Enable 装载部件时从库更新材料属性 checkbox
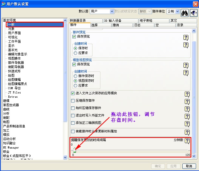The height and width of the screenshot is (171, 199). click(73, 131)
